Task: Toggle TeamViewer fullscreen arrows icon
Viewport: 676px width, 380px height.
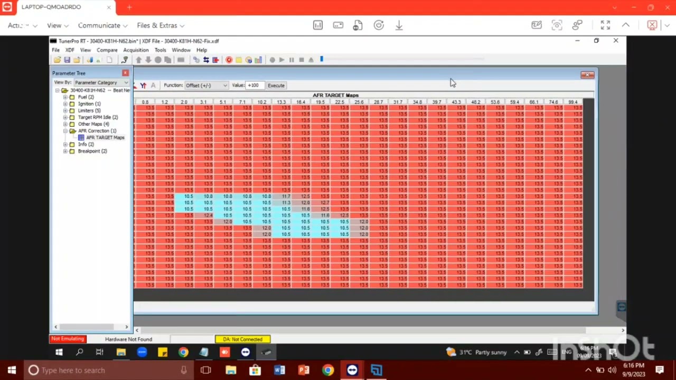Action: point(605,25)
